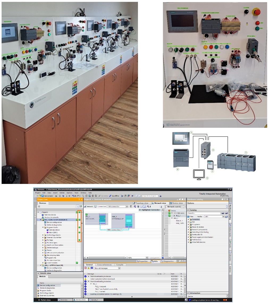Toggle the green checkbox on PLC_1 device block

[x=86, y=214]
